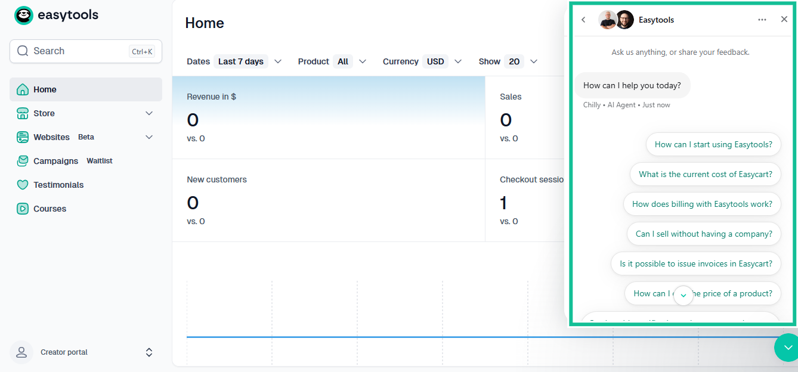Select the Campaigns megaphone icon

[x=21, y=160]
